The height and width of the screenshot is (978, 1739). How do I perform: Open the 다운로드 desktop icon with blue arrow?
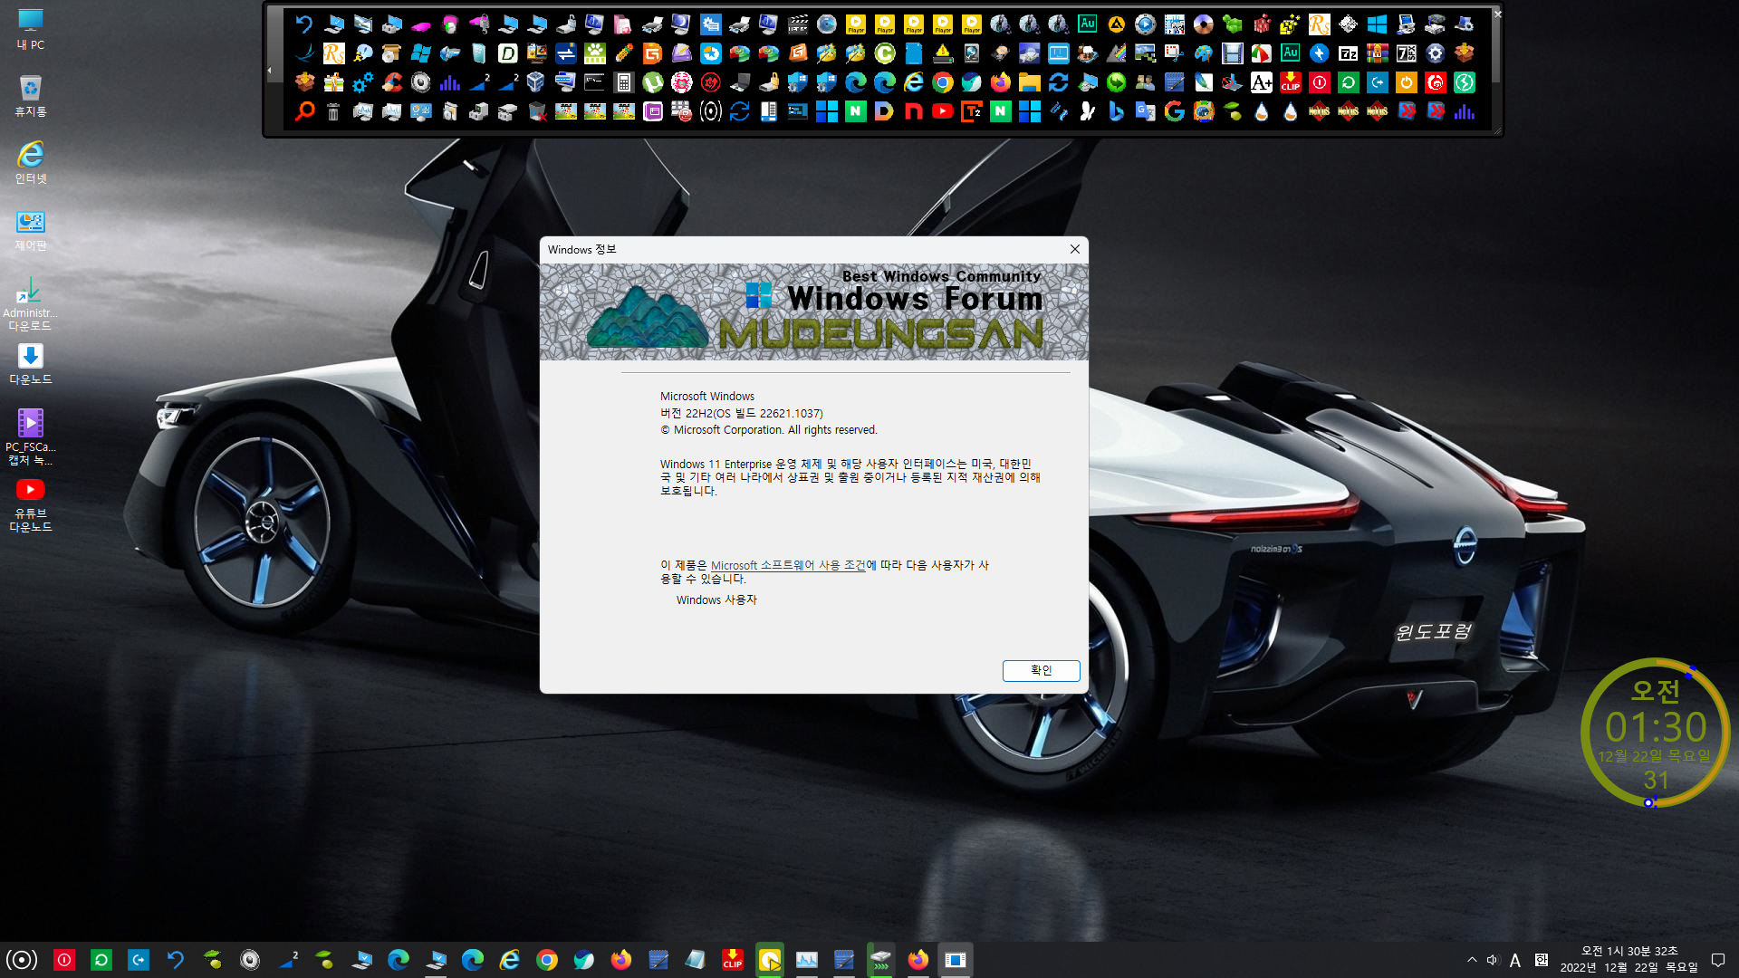[31, 364]
